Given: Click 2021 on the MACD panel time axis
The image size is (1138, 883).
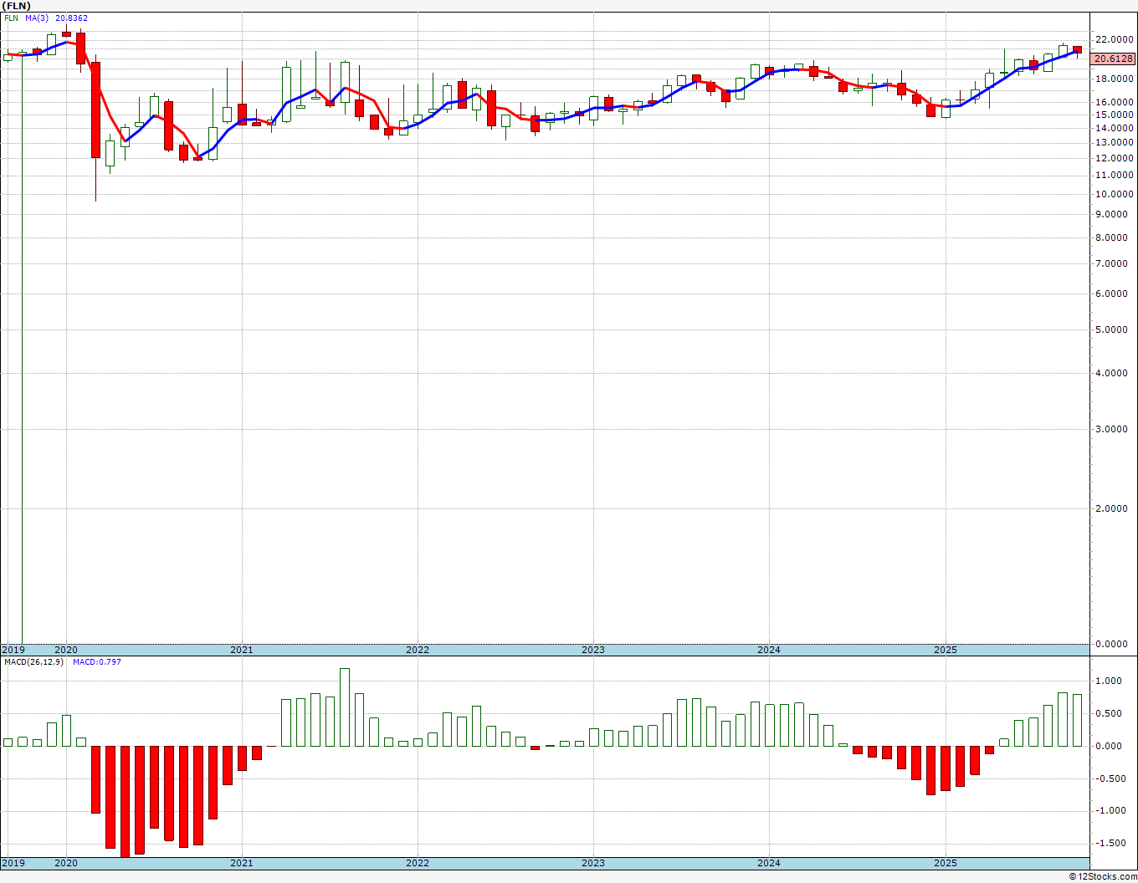Looking at the screenshot, I should coord(242,863).
